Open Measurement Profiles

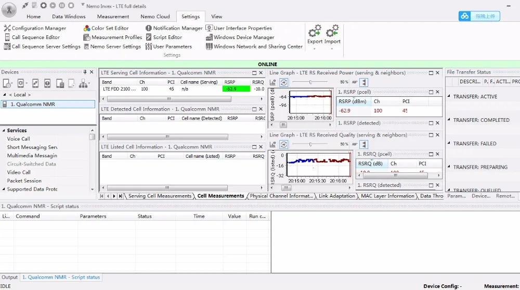[112, 37]
